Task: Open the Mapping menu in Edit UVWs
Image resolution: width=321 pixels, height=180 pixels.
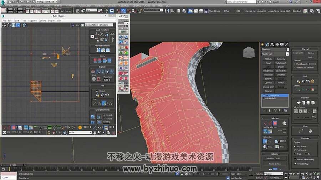Action: (32, 21)
